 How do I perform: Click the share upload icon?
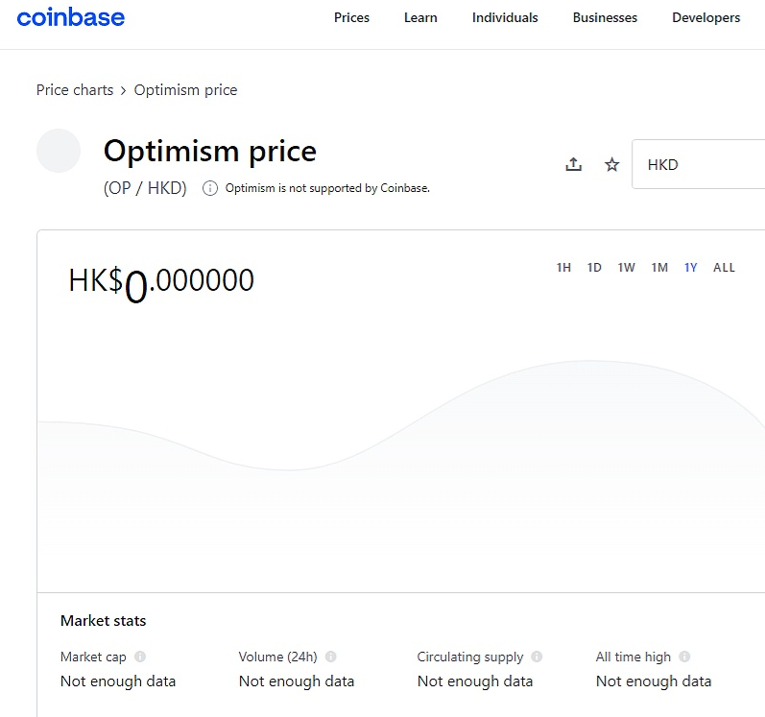point(573,164)
